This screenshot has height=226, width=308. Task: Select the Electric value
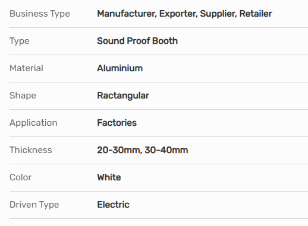point(113,205)
